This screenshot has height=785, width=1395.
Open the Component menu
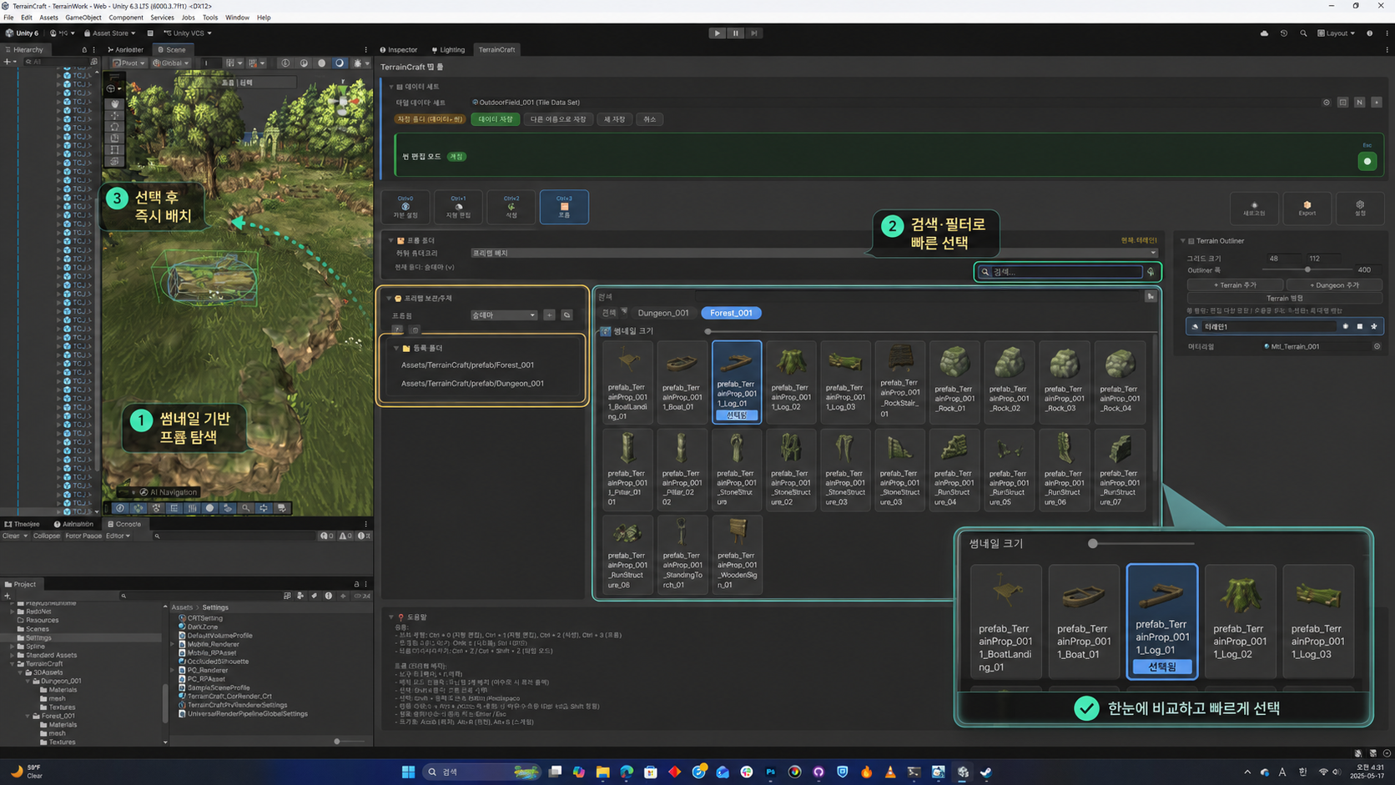pos(126,18)
